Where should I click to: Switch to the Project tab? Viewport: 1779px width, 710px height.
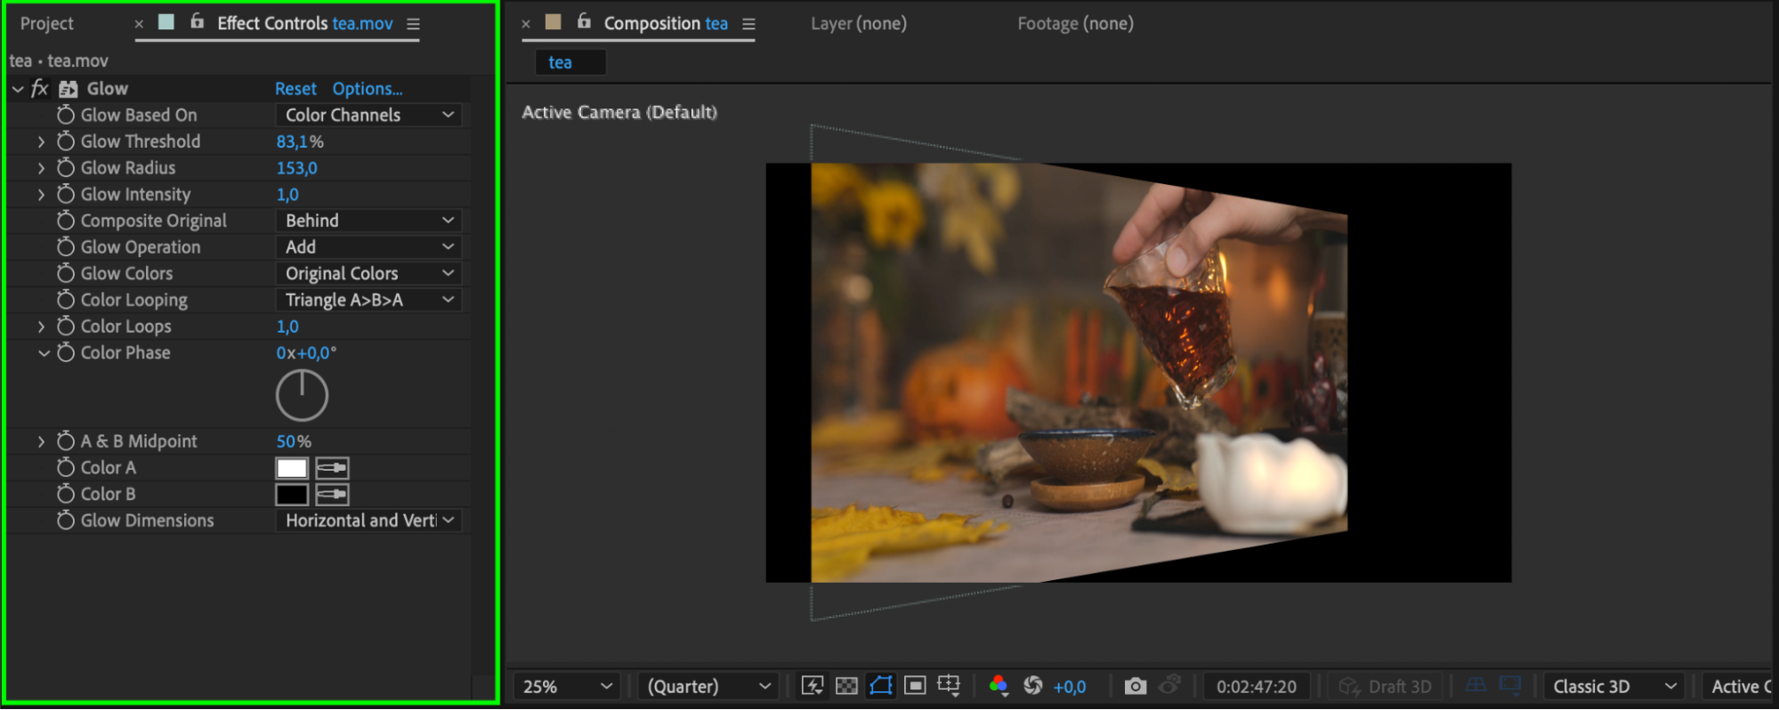tap(47, 24)
